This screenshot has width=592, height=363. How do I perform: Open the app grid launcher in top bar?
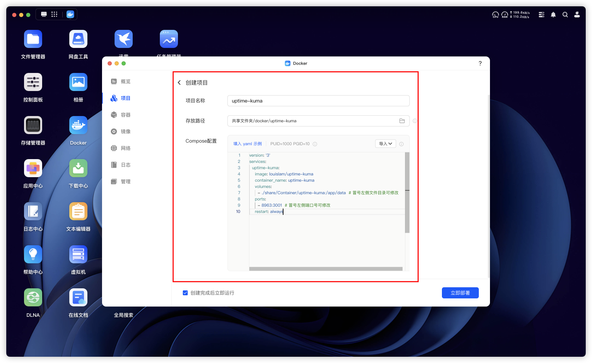(x=54, y=15)
